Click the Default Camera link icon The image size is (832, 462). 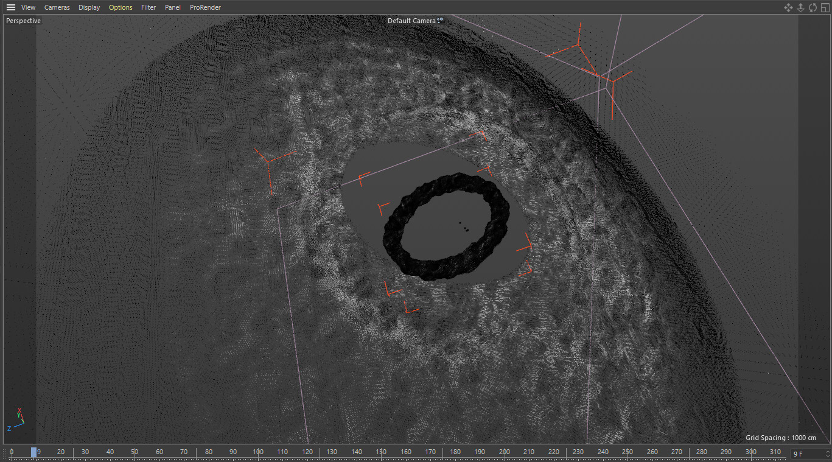coord(441,21)
